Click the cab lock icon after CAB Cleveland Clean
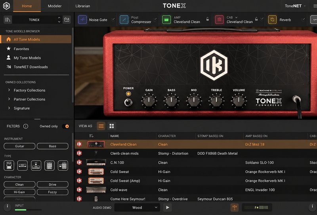The height and width of the screenshot is (215, 317). click(256, 19)
